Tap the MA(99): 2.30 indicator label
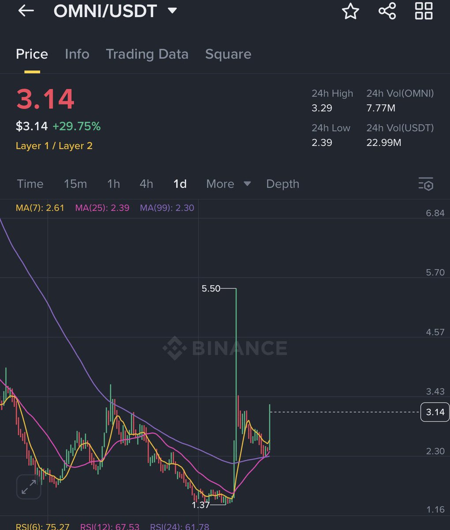Viewport: 450px width, 530px height. pyautogui.click(x=167, y=208)
